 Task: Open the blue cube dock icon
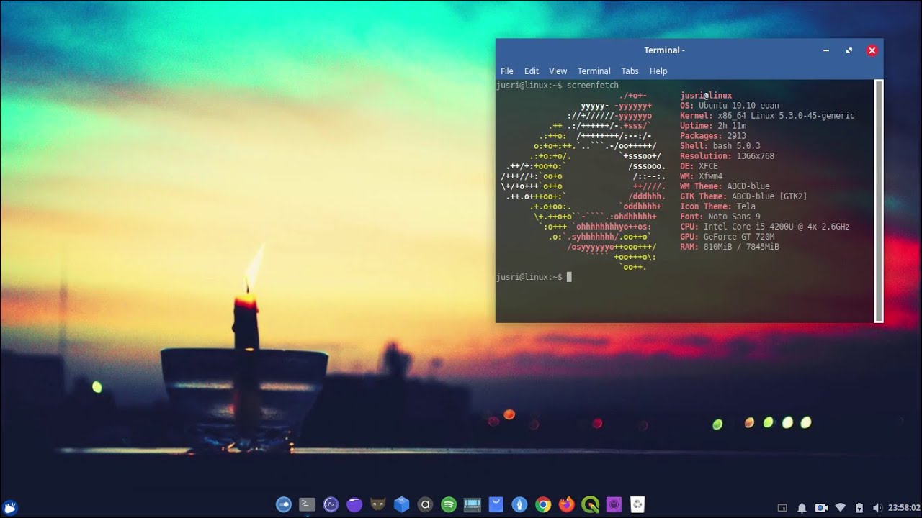[x=402, y=504]
